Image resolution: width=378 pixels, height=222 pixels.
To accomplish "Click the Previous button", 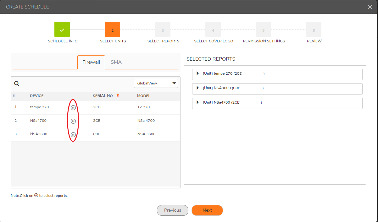I will 173,210.
